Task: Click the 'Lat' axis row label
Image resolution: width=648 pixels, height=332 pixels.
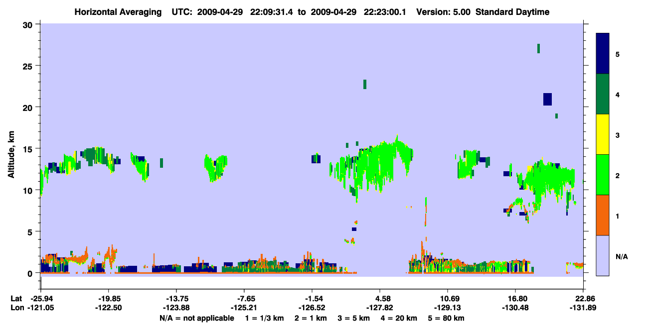Action: point(16,299)
